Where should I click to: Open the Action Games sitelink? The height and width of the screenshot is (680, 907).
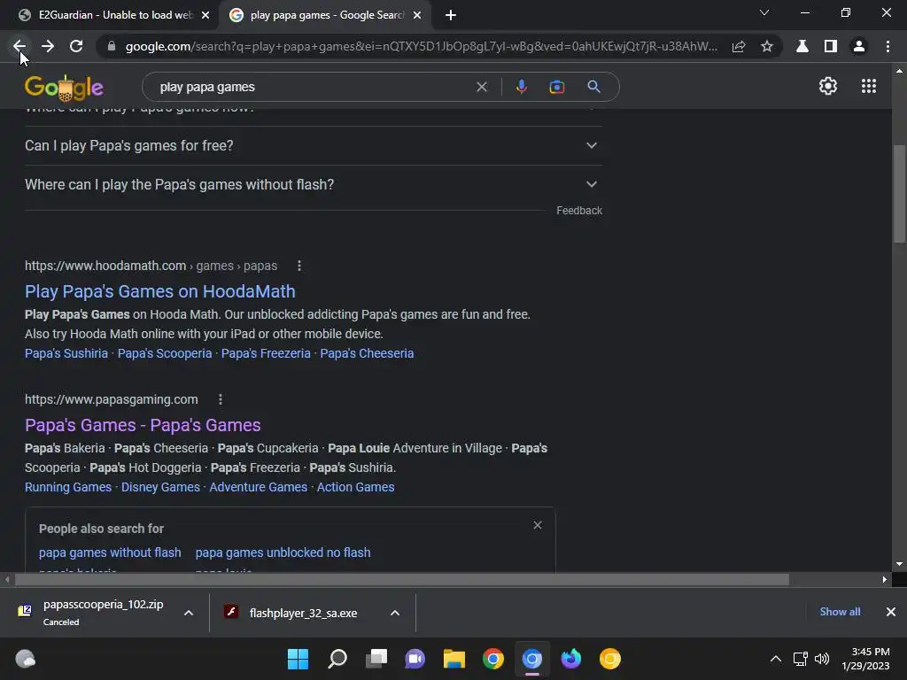(x=355, y=487)
